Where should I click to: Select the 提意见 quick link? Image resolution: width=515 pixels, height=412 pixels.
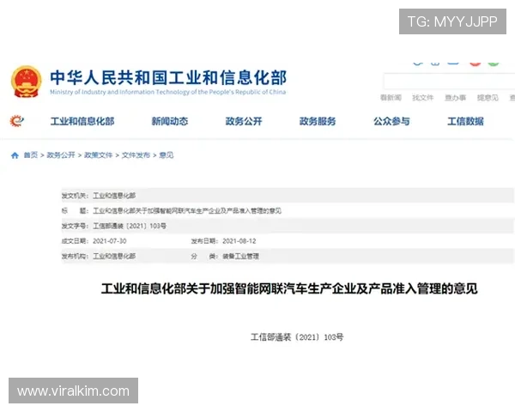(x=488, y=98)
